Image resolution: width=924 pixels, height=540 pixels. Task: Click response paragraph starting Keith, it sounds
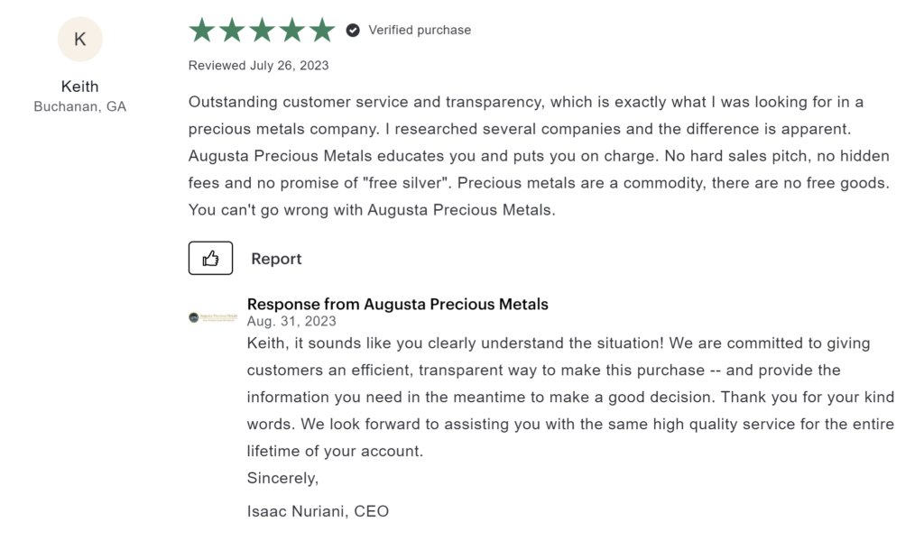pos(570,397)
